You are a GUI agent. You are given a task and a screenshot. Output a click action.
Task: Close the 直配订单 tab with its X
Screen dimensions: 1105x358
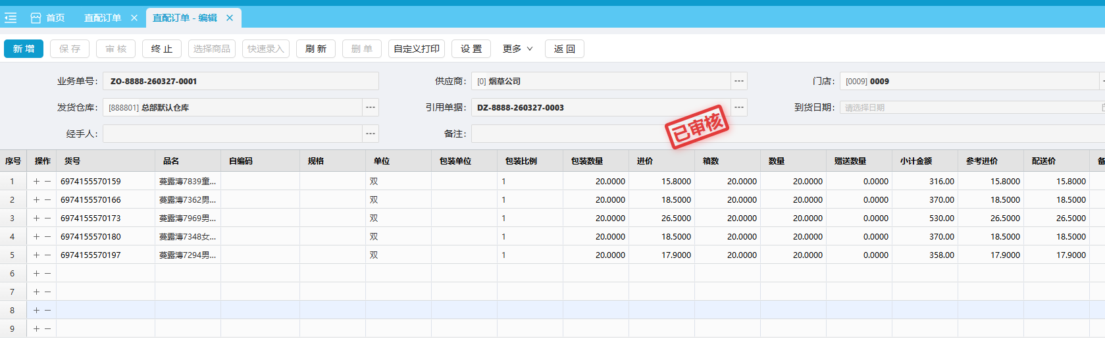(x=134, y=18)
